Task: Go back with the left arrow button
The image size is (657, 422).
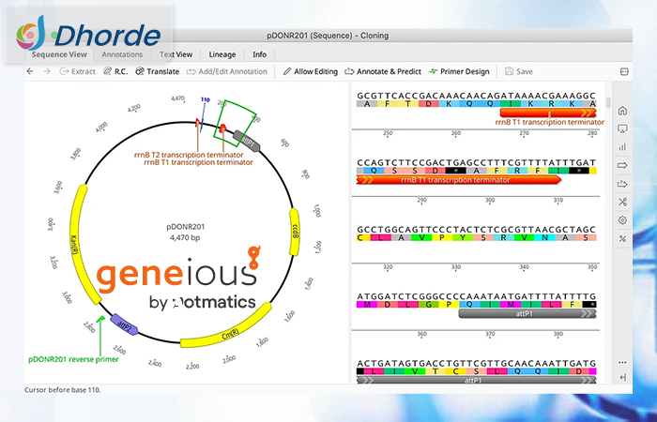Action: [30, 71]
